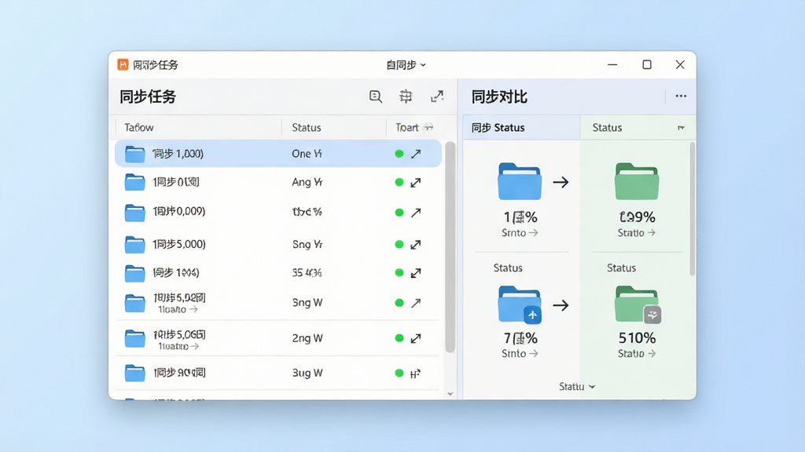
Task: Select the blue folder with the upload badge
Action: click(x=520, y=305)
